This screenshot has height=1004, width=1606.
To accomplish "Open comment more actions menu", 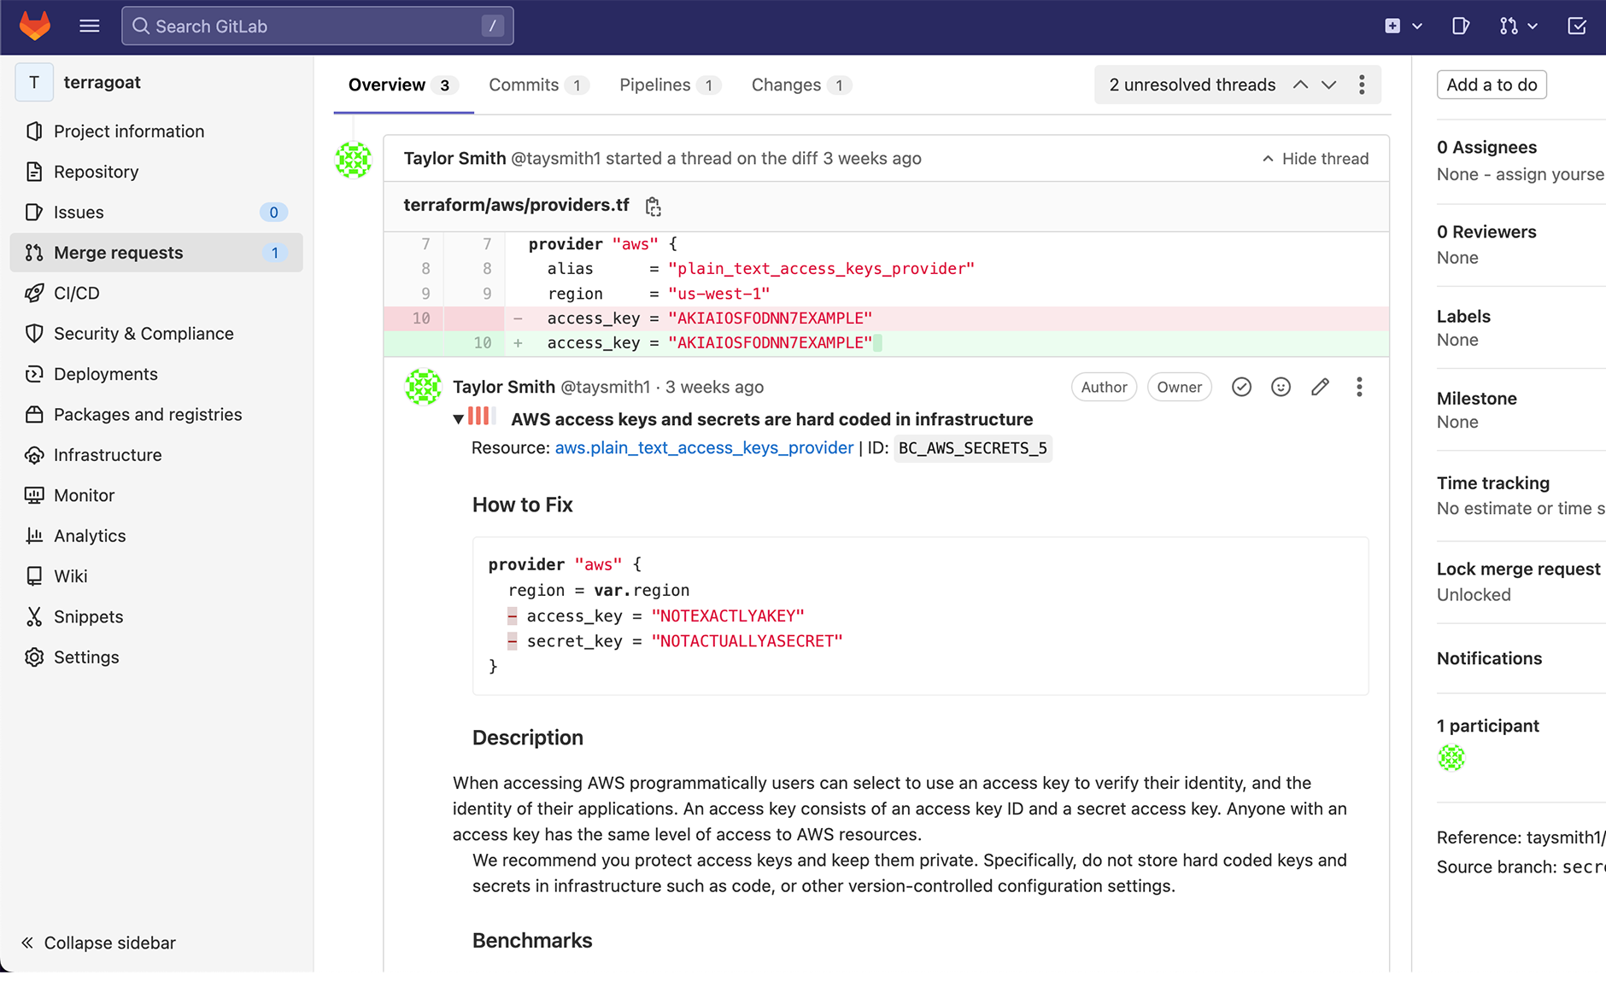I will click(1359, 388).
